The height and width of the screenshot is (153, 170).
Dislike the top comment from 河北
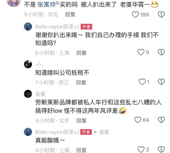point(161,14)
